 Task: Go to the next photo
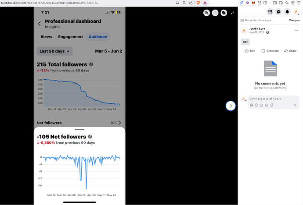pos(231,106)
